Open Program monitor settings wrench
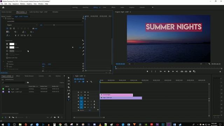 (209, 64)
